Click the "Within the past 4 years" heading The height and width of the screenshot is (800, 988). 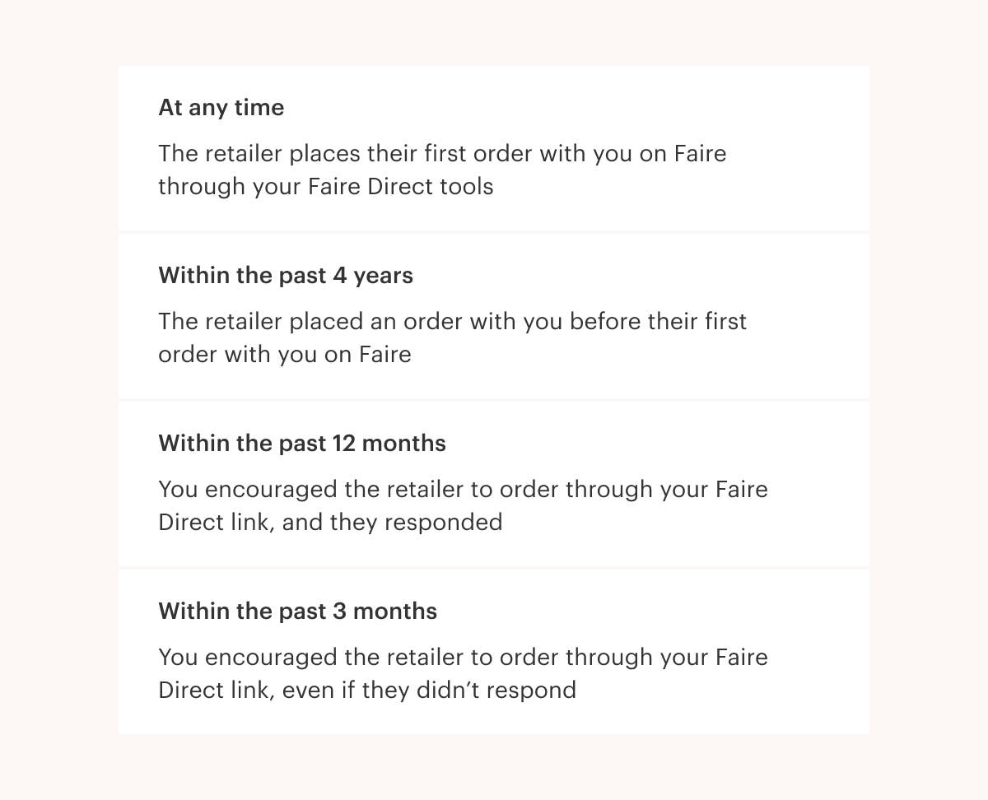pos(285,275)
